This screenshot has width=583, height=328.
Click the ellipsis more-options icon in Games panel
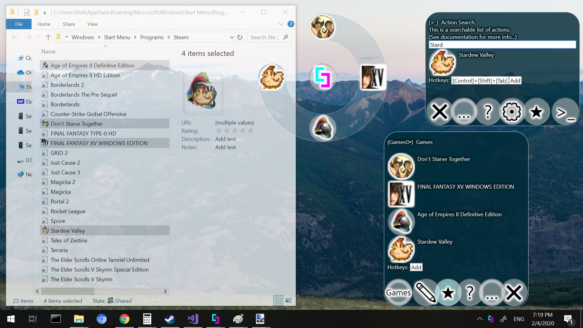coord(492,292)
